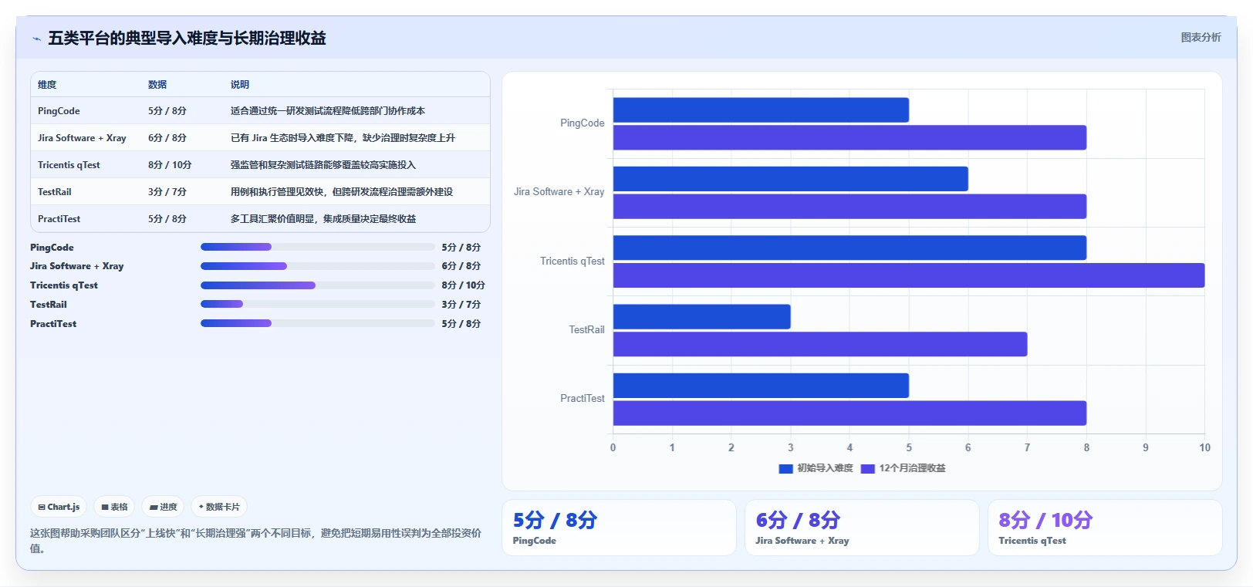This screenshot has height=587, width=1253.
Task: Click Jira Software + Xray's purple chart bar
Action: click(849, 206)
